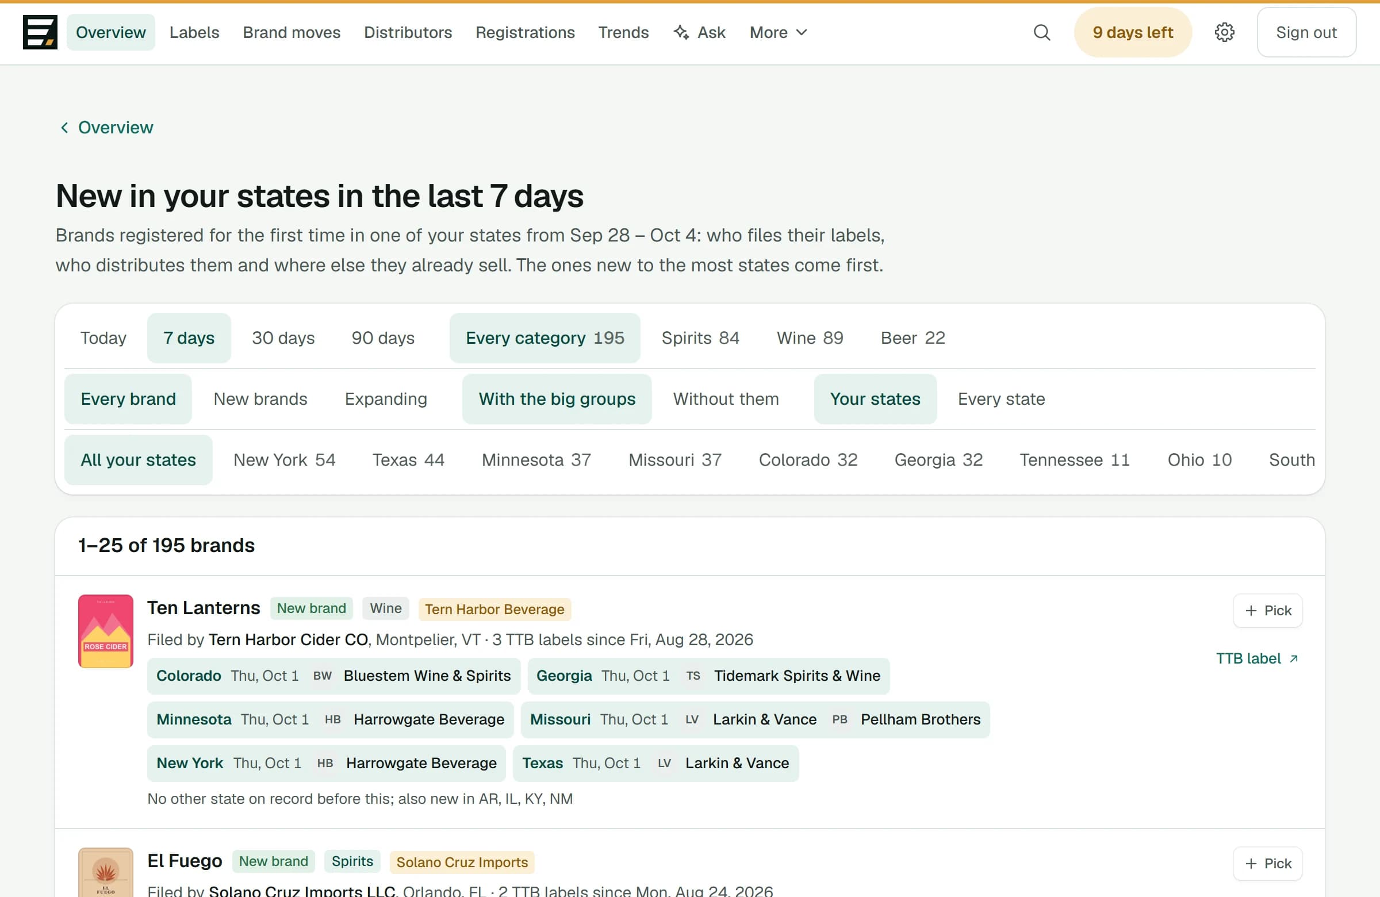Screen dimensions: 1380x897
Task: Go to Labels tab
Action: click(194, 32)
